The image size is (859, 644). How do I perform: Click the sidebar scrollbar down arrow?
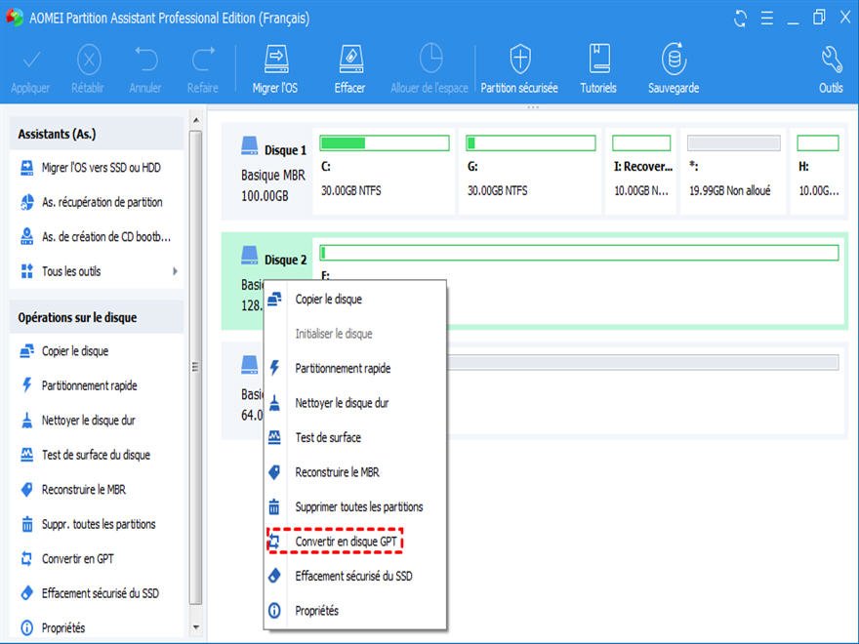(196, 627)
